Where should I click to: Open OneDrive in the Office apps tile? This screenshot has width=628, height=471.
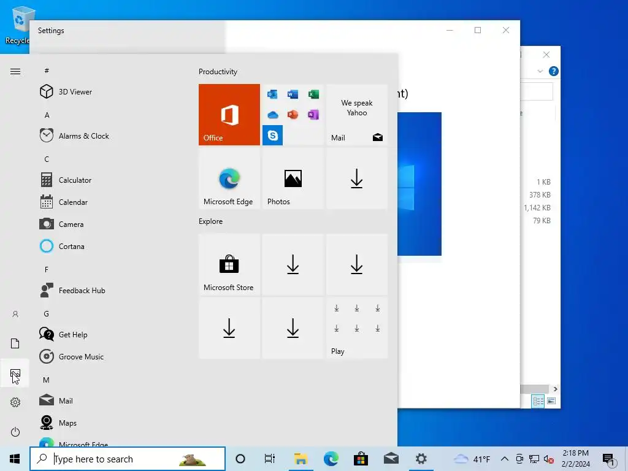click(273, 115)
